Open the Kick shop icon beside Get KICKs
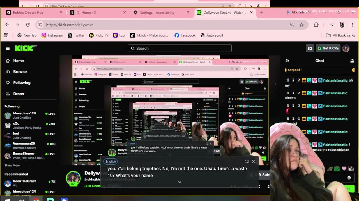This screenshot has width=359, height=201. [x=310, y=48]
